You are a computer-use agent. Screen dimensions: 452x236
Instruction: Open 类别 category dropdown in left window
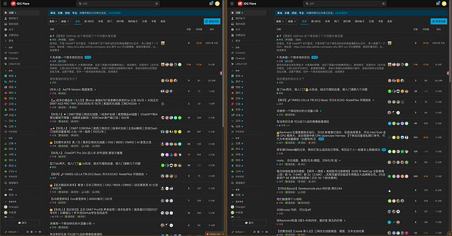coord(53,22)
